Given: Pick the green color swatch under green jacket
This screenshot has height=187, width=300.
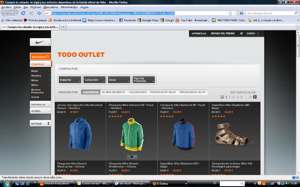Looking at the screenshot, I should coord(129,157).
